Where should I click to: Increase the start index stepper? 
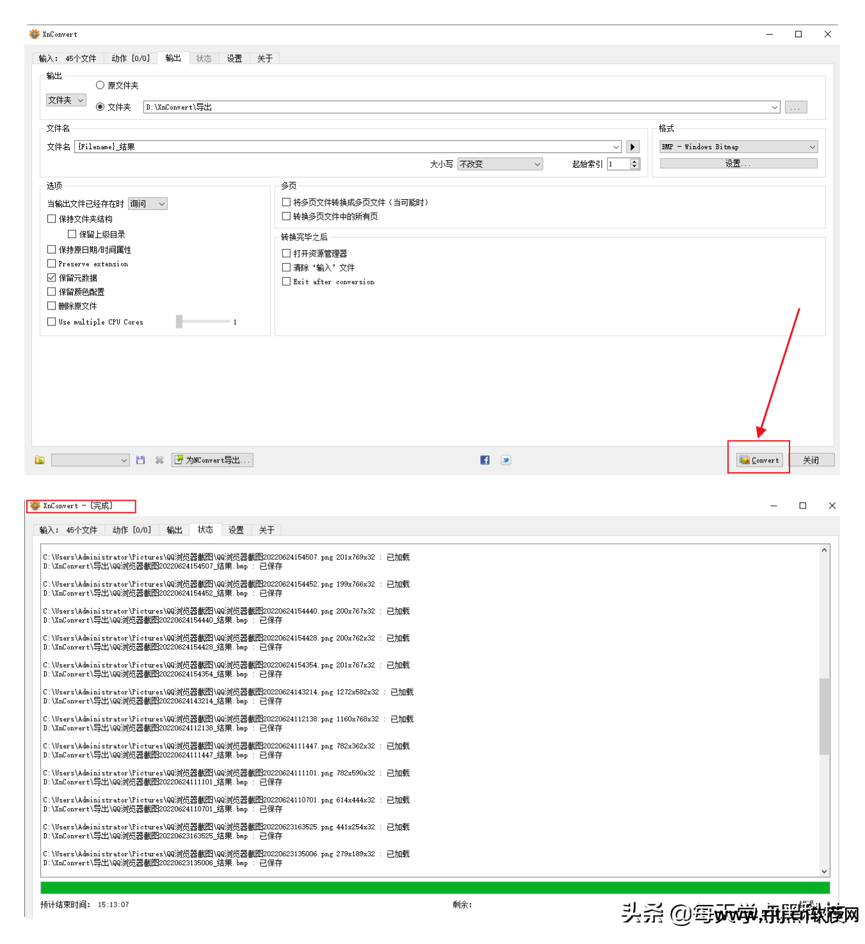(x=635, y=161)
